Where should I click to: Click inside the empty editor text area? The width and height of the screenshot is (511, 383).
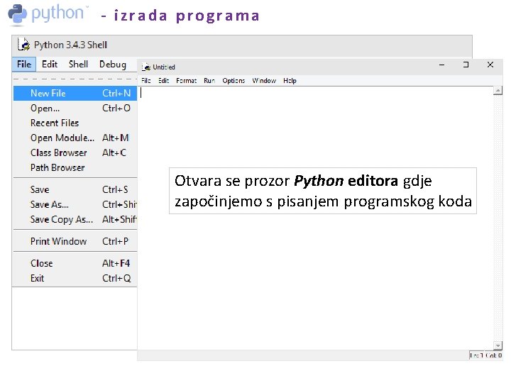pyautogui.click(x=315, y=218)
